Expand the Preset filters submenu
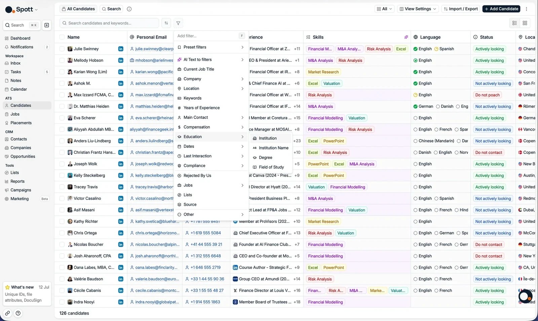 point(211,47)
